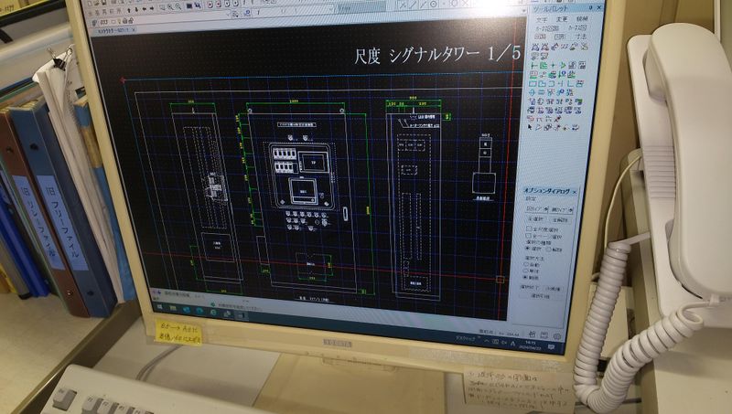The height and width of the screenshot is (414, 732).
Task: Enable the first checkbox in オプションダイアログ
Action: point(527,228)
